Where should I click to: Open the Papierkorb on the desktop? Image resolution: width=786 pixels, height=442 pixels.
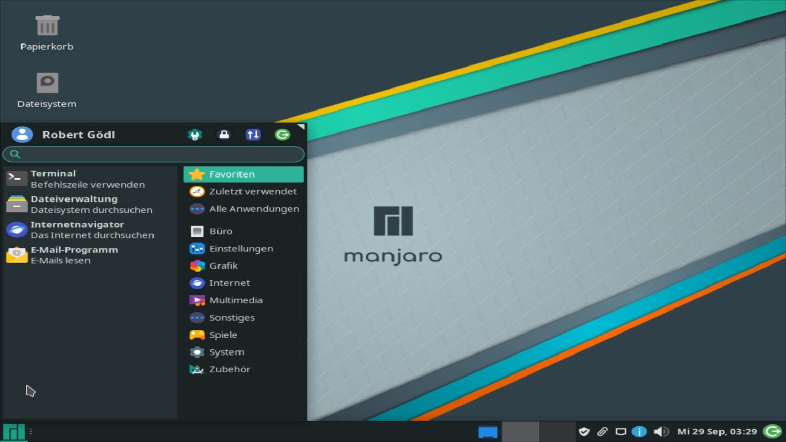pyautogui.click(x=47, y=31)
